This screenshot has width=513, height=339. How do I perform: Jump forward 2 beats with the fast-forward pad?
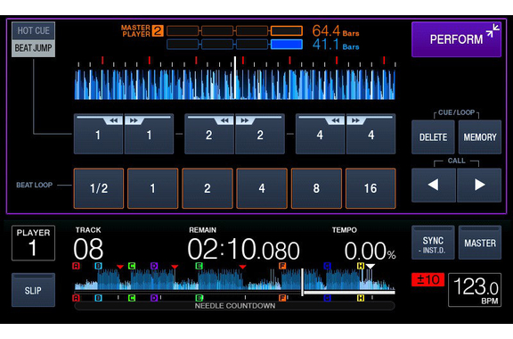tap(260, 134)
